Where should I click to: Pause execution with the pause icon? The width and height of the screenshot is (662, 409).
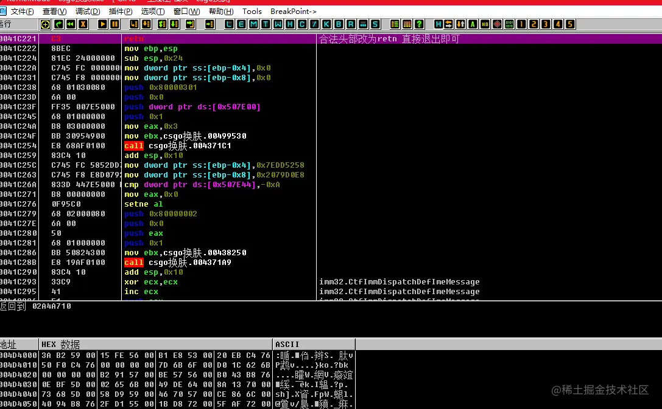tap(114, 24)
